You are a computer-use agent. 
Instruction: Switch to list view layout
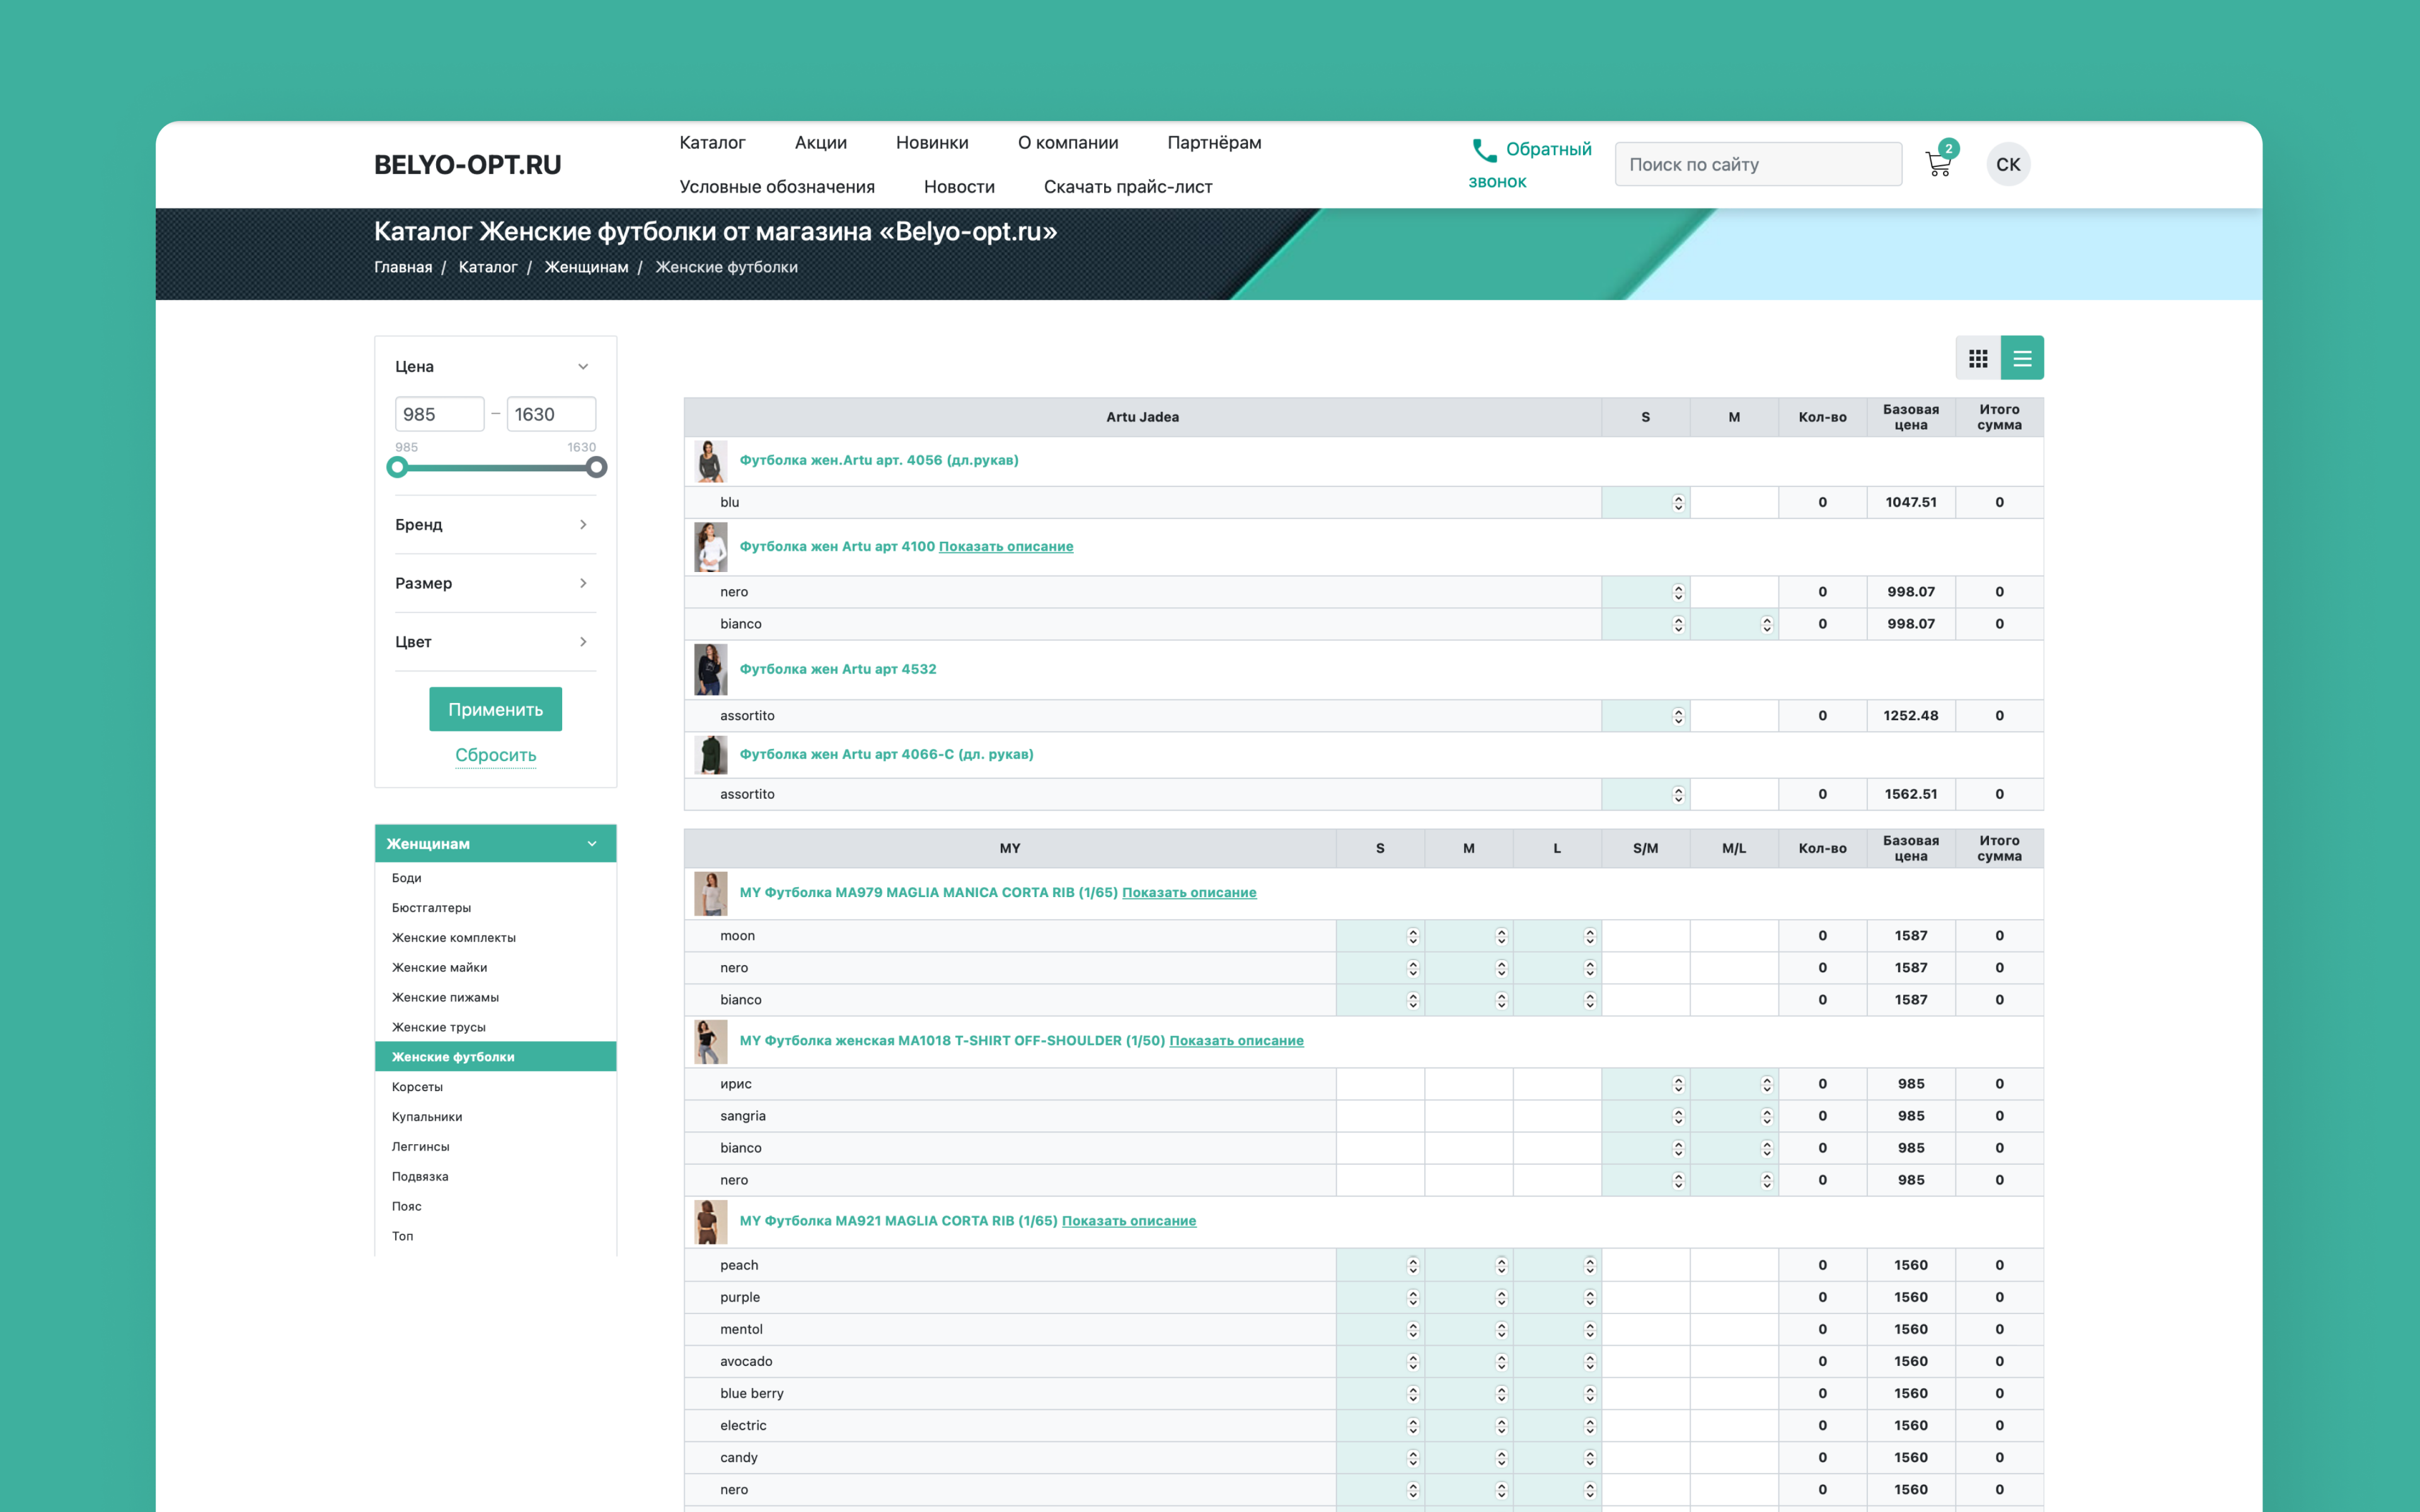click(2021, 358)
